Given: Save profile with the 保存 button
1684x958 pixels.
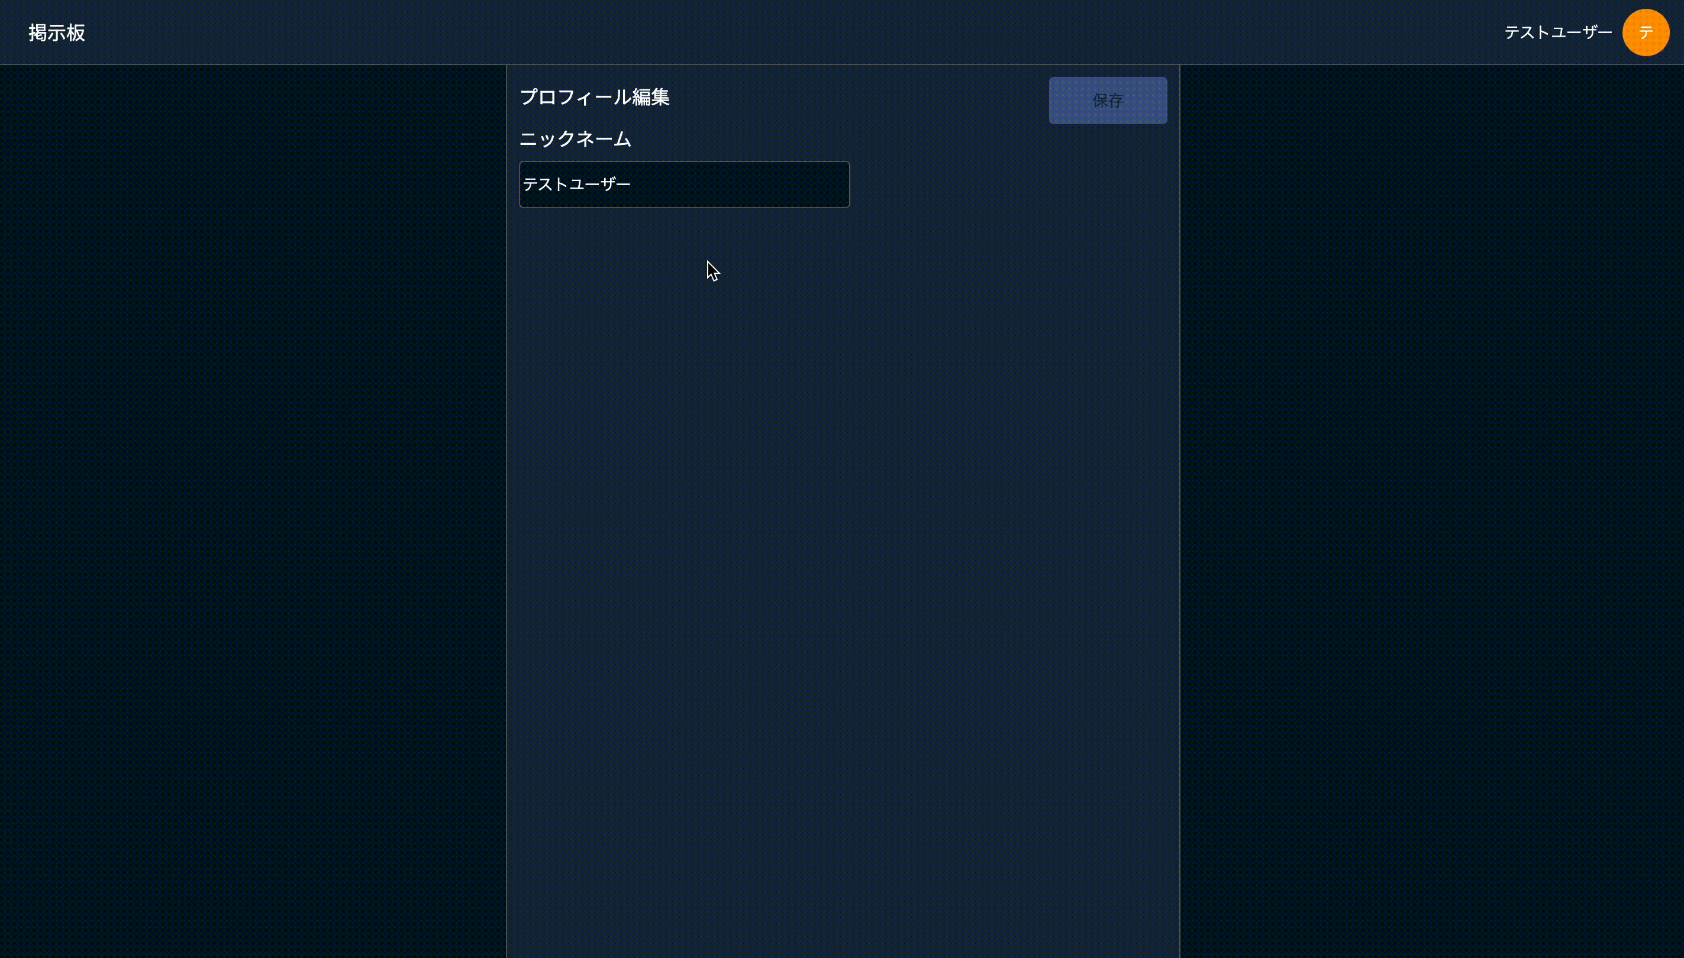Looking at the screenshot, I should tap(1107, 100).
